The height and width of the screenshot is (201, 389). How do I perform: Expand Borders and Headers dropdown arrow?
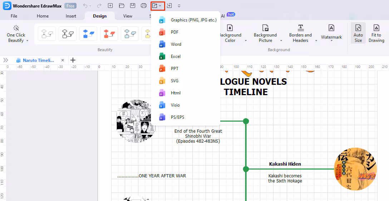pyautogui.click(x=316, y=40)
